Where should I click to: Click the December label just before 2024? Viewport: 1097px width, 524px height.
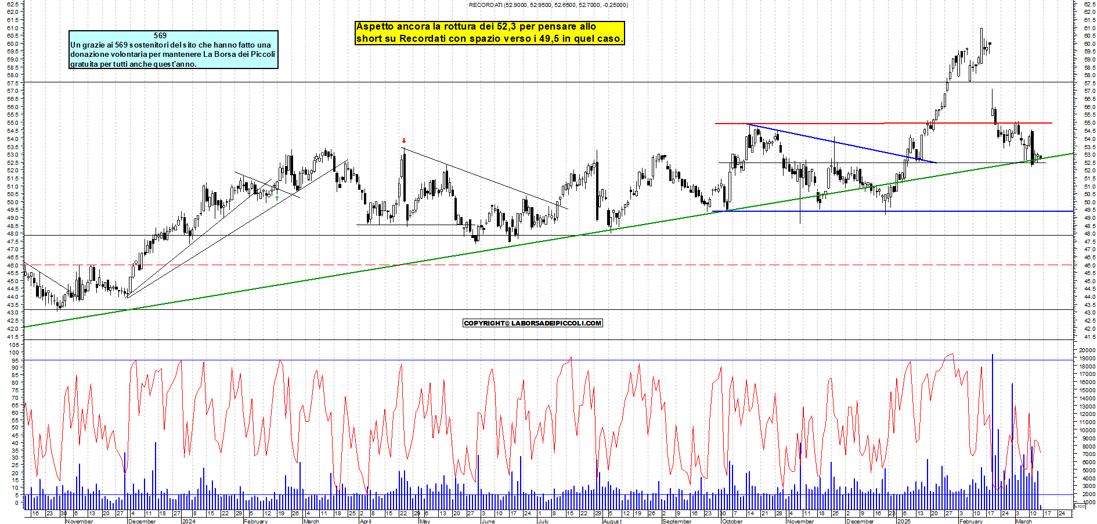click(x=142, y=521)
